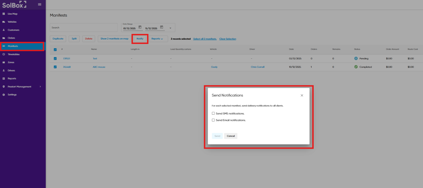Open the Date Range preset dropdown arrow
This screenshot has height=188, width=423.
pos(170,28)
